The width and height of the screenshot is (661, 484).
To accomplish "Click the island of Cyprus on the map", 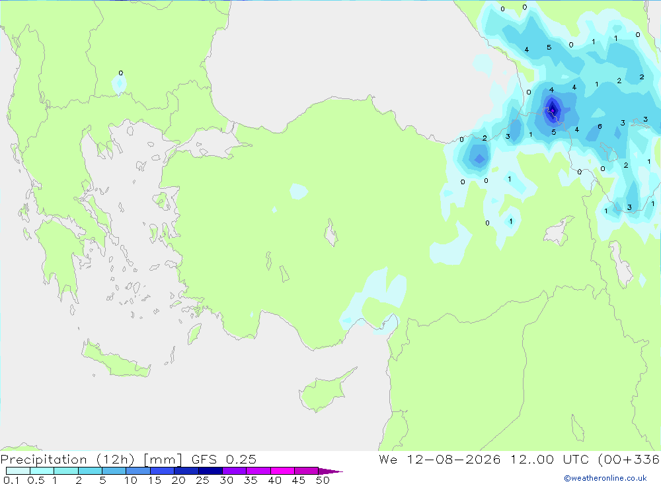I will tap(327, 390).
